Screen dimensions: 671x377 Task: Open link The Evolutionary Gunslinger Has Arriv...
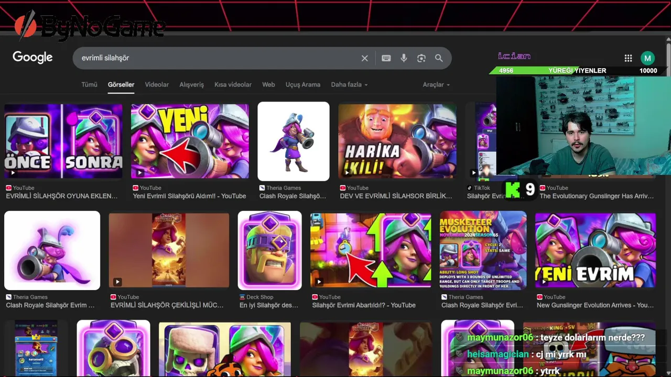point(597,196)
